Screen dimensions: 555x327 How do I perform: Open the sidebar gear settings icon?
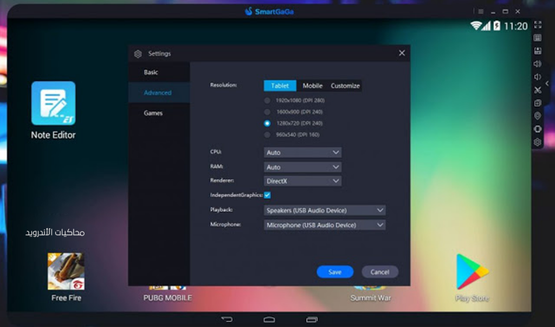click(538, 142)
